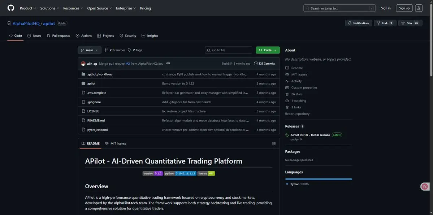This screenshot has height=215, width=433.
Task: Open the green Code dropdown
Action: [x=268, y=50]
